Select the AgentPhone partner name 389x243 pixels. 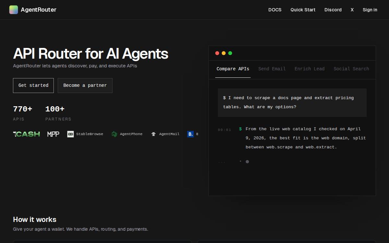(131, 134)
